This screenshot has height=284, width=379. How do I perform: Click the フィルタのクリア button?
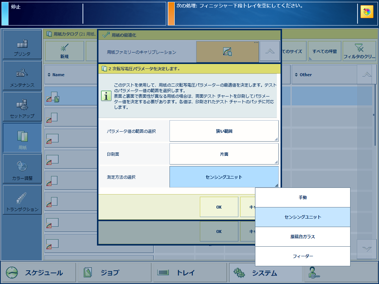[x=359, y=51]
